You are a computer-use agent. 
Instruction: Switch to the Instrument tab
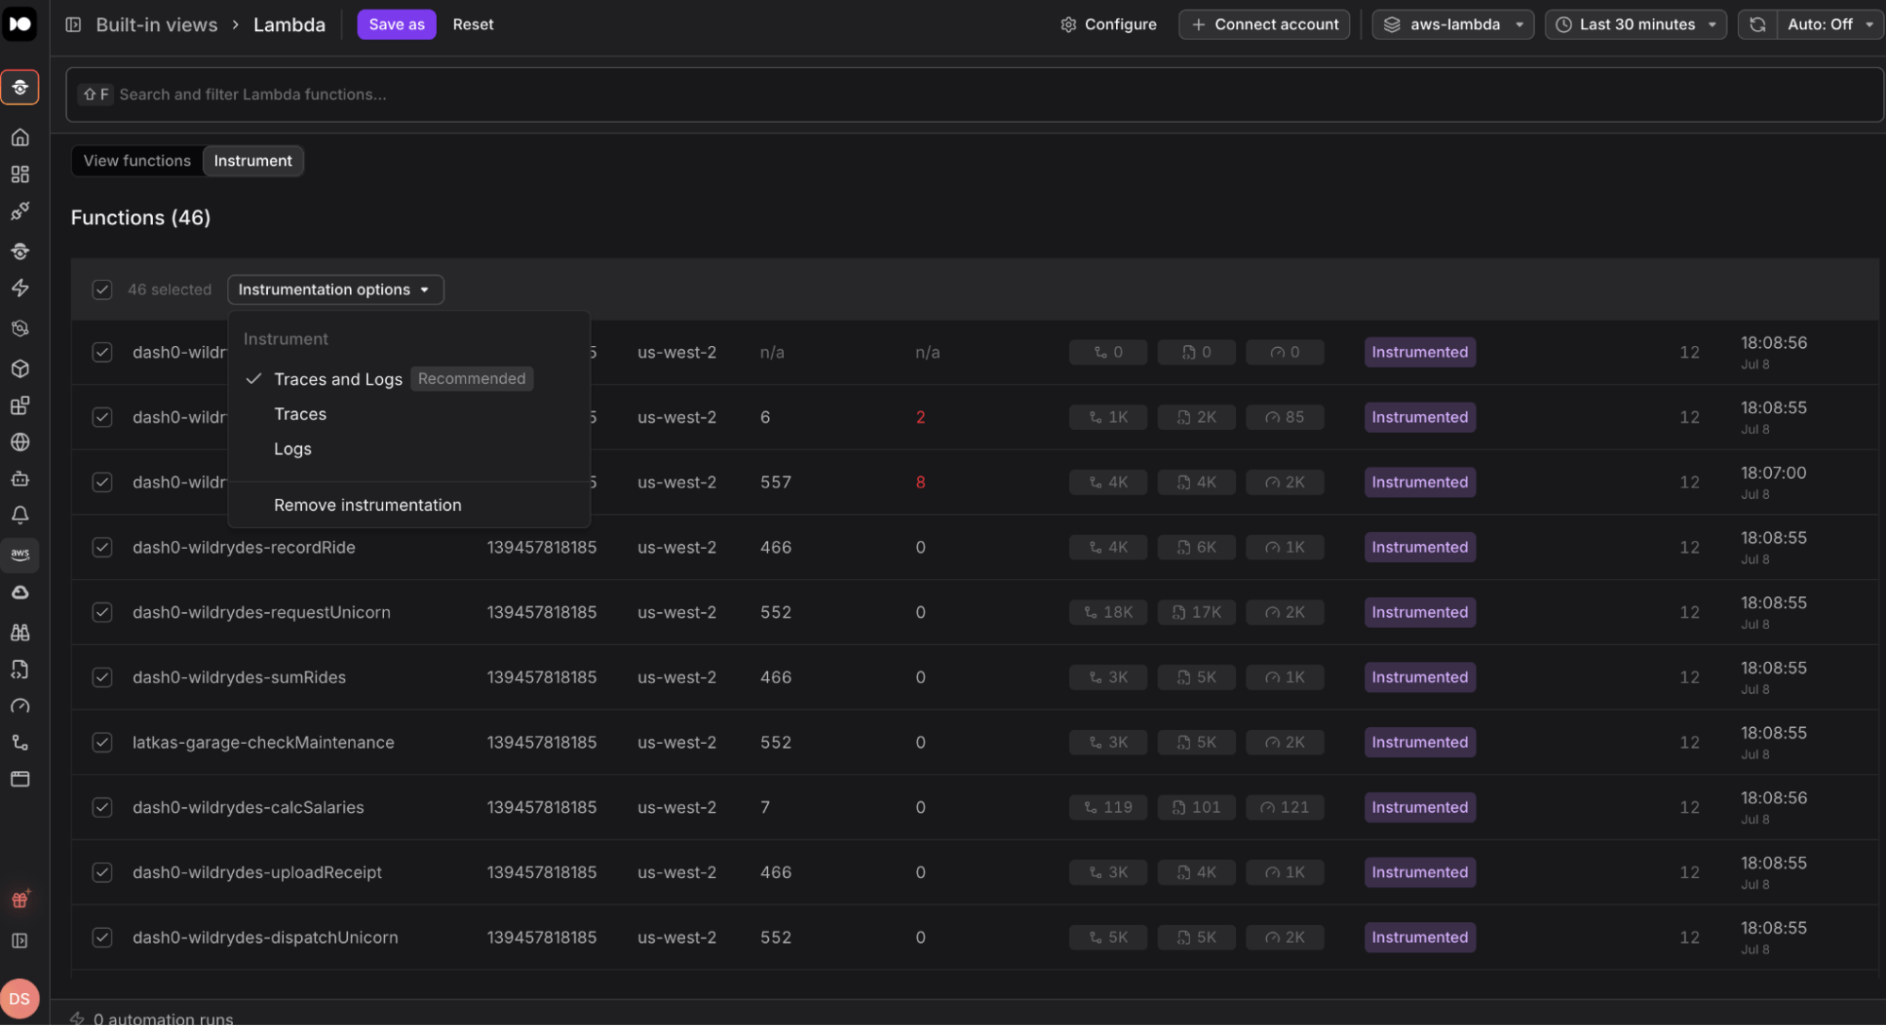click(x=253, y=161)
